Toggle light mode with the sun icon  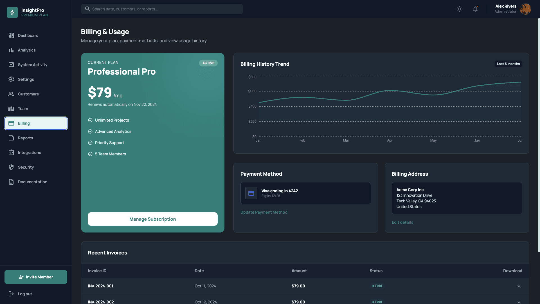(x=459, y=9)
